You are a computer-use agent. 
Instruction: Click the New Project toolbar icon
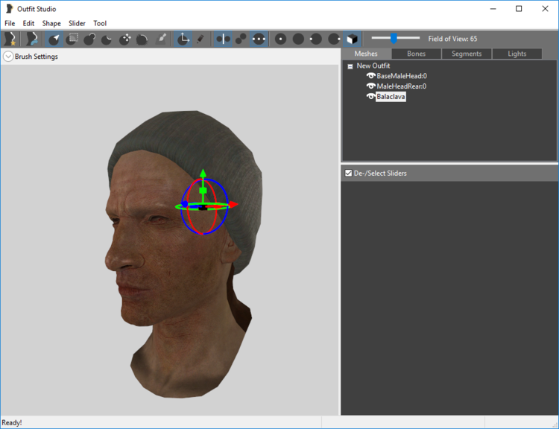tap(10, 39)
